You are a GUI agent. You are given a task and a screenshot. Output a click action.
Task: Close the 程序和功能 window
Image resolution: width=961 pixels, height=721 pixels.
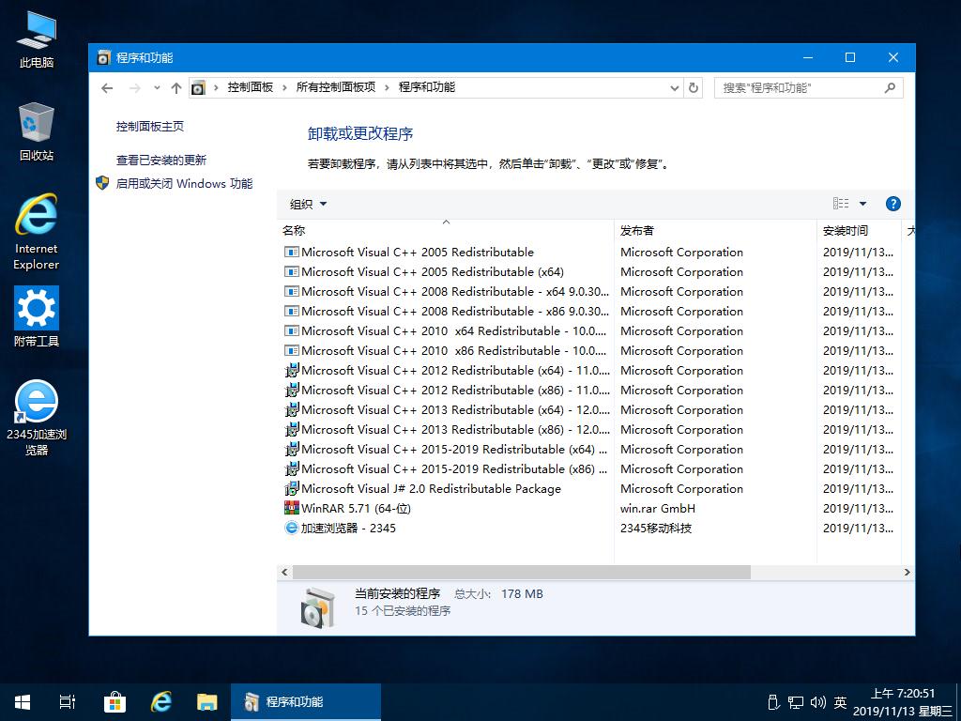pos(893,57)
